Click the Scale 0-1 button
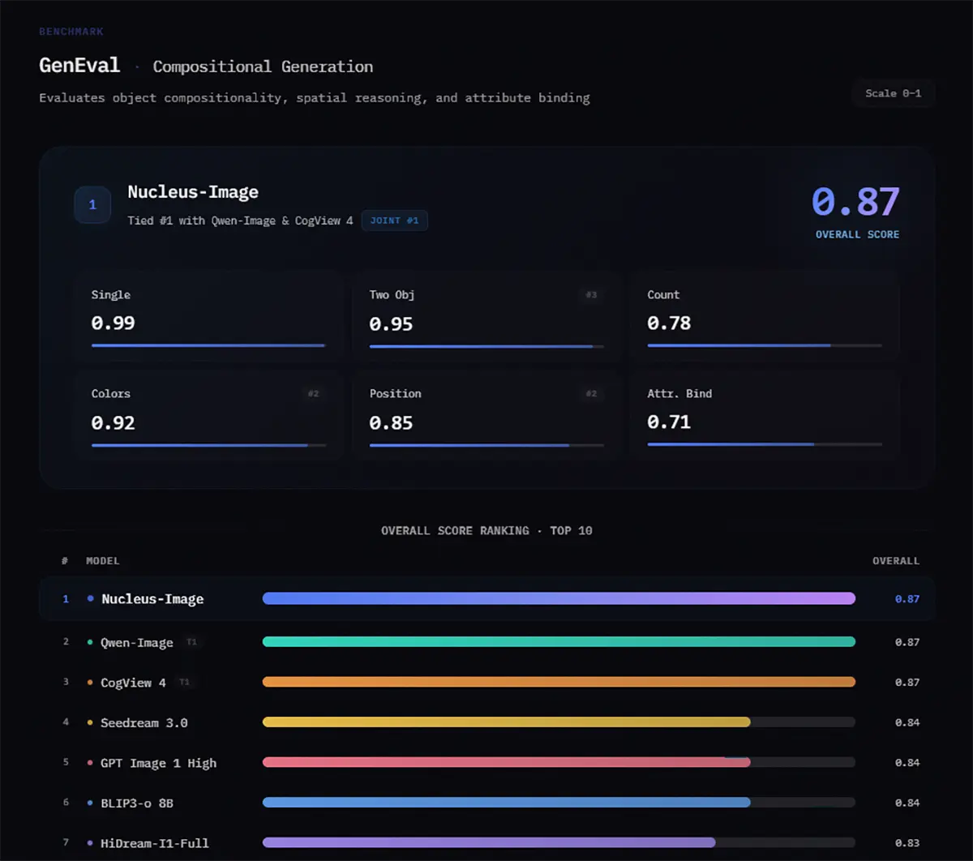The width and height of the screenshot is (973, 861). point(893,93)
